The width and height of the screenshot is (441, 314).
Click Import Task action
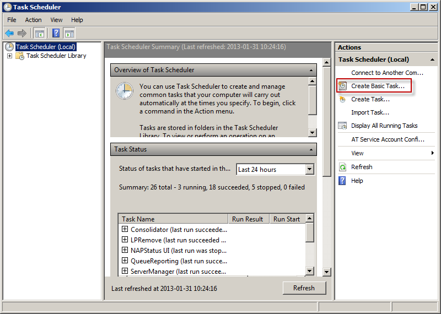tap(370, 112)
